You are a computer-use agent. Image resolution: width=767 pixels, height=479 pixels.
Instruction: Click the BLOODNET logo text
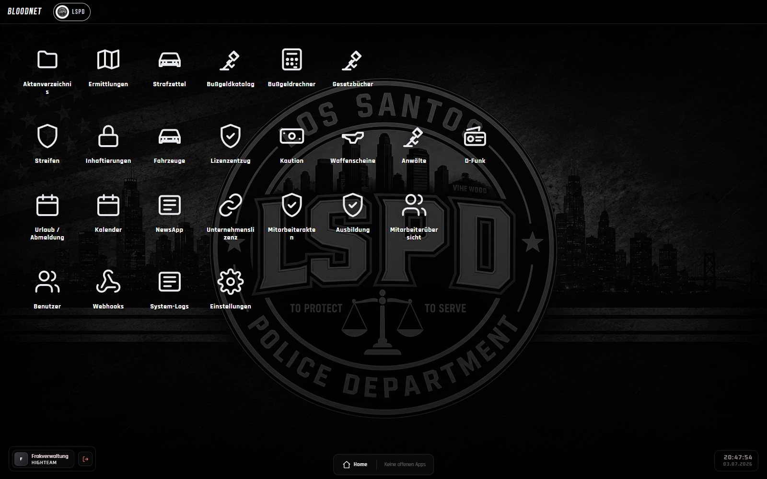[24, 11]
